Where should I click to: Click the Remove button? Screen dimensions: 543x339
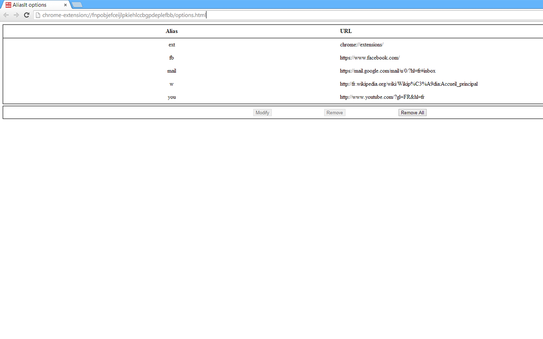pos(335,113)
